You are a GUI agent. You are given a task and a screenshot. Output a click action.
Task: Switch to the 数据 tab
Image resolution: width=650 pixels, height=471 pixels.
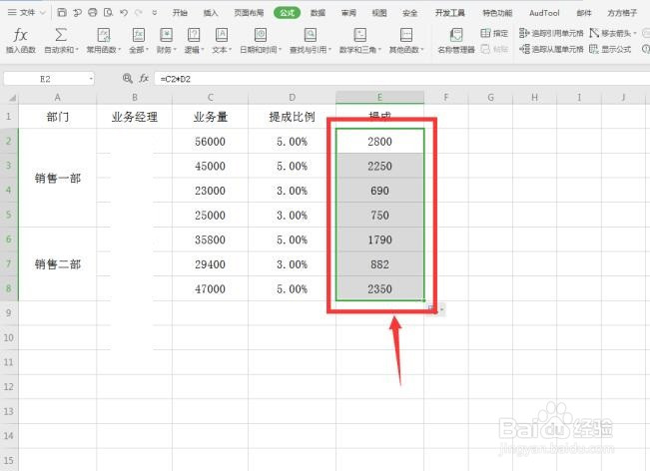click(318, 13)
